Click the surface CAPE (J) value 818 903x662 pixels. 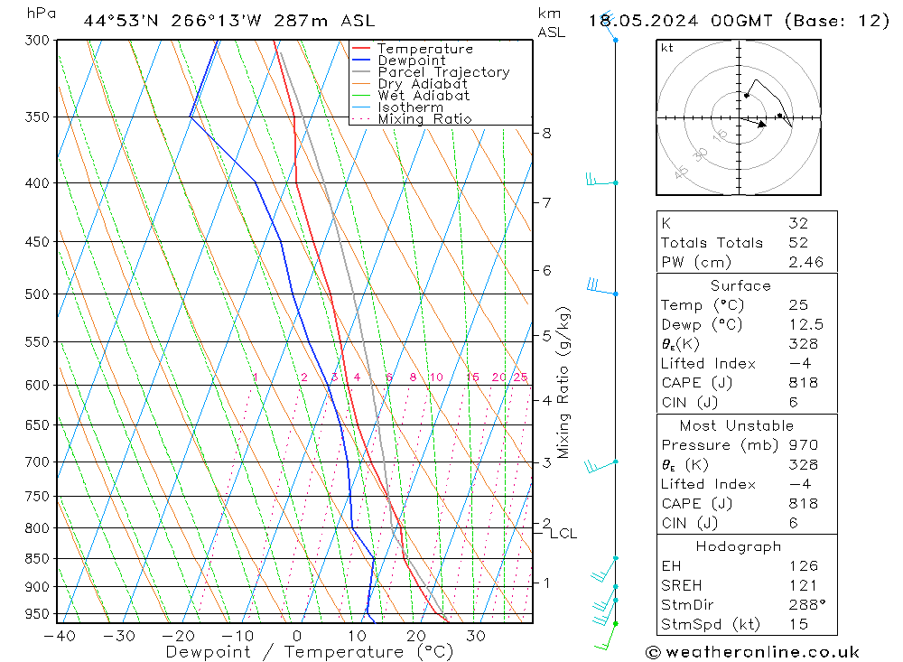803,383
